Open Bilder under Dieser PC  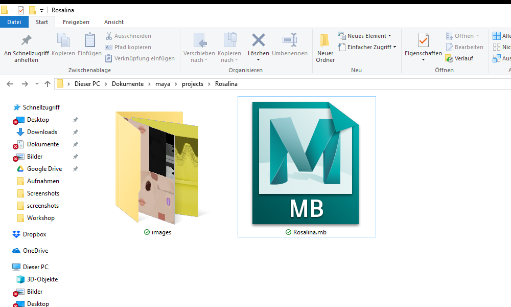tap(35, 292)
